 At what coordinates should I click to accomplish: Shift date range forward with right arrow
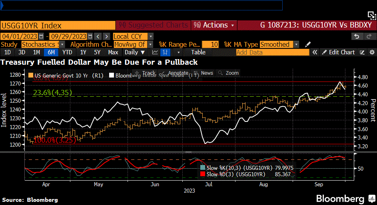(106, 36)
